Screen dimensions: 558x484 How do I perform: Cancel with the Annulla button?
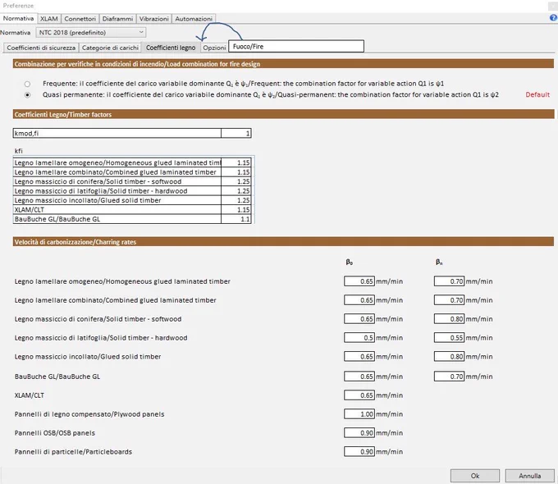click(x=529, y=476)
